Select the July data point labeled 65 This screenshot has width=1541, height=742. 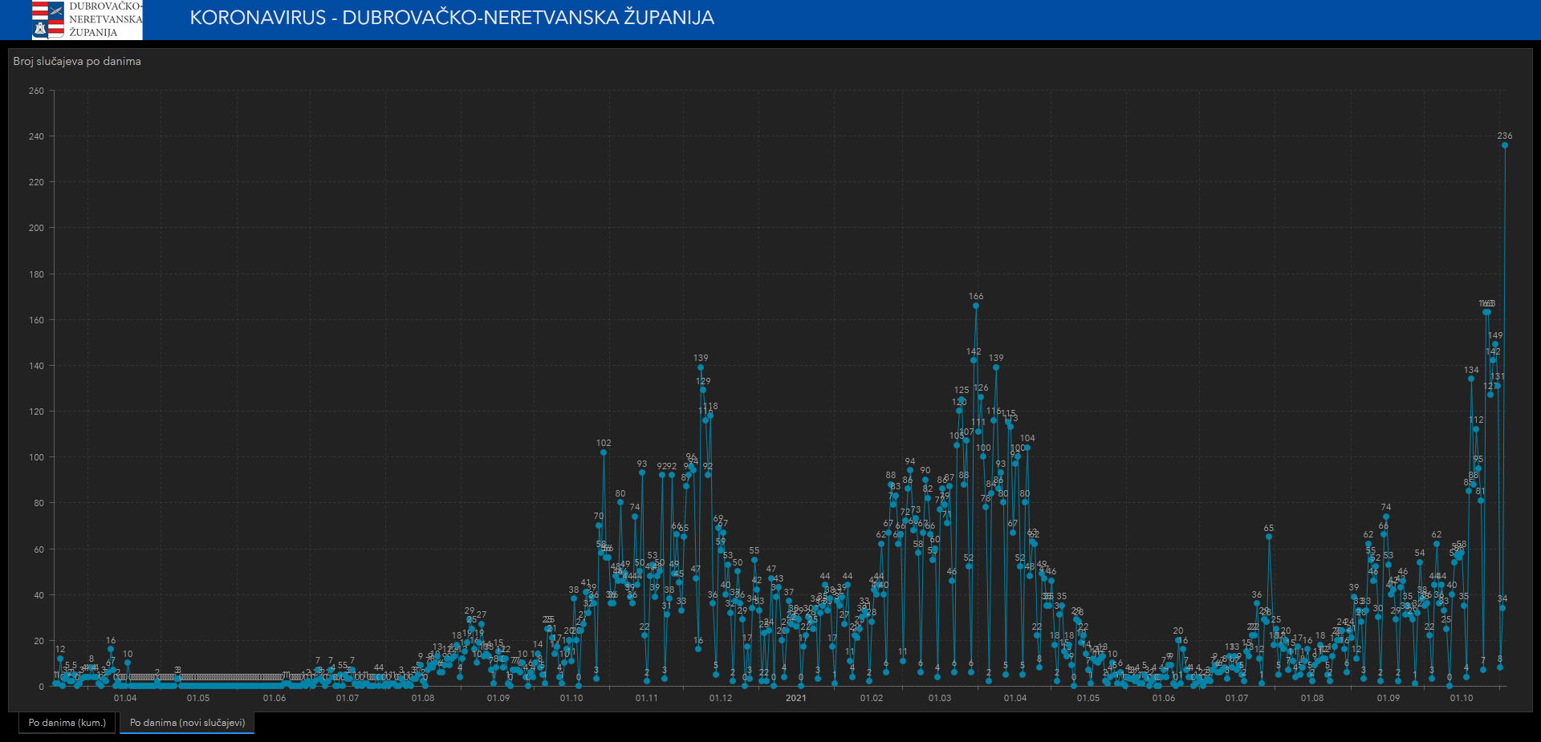pyautogui.click(x=1269, y=537)
